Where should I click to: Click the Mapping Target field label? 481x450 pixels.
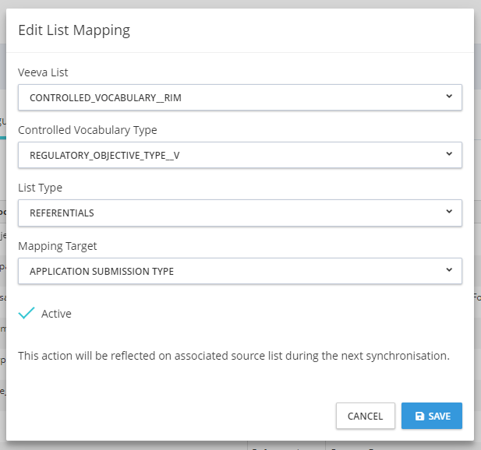click(58, 246)
